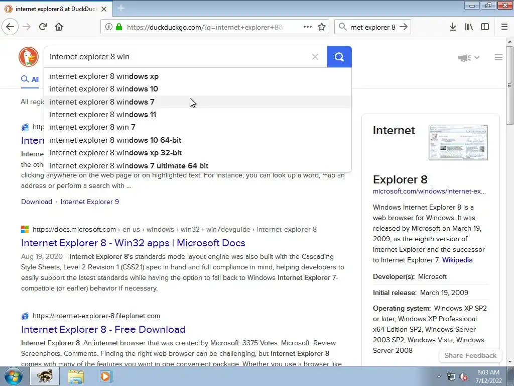
Task: Click the Microsoft favicon beside docs result
Action: coord(25,229)
